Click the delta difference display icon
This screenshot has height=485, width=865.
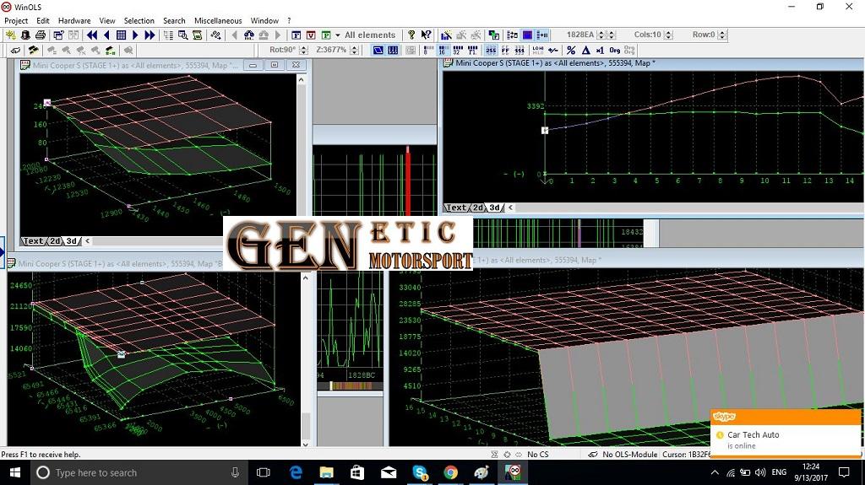tap(585, 51)
